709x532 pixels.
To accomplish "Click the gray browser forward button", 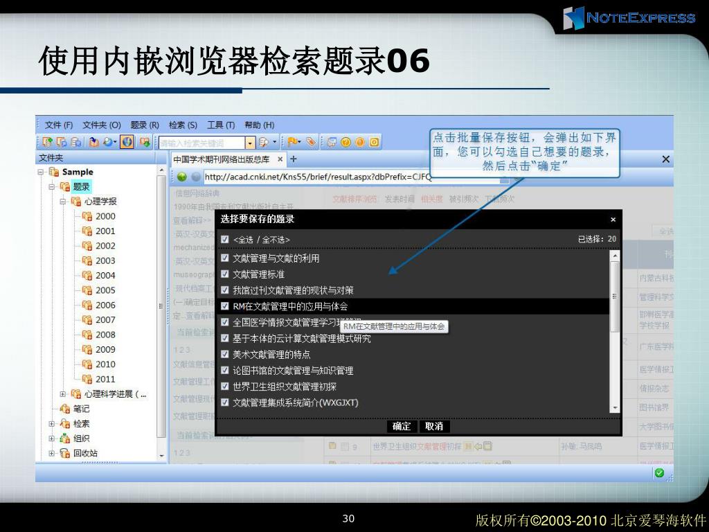I will 196,177.
